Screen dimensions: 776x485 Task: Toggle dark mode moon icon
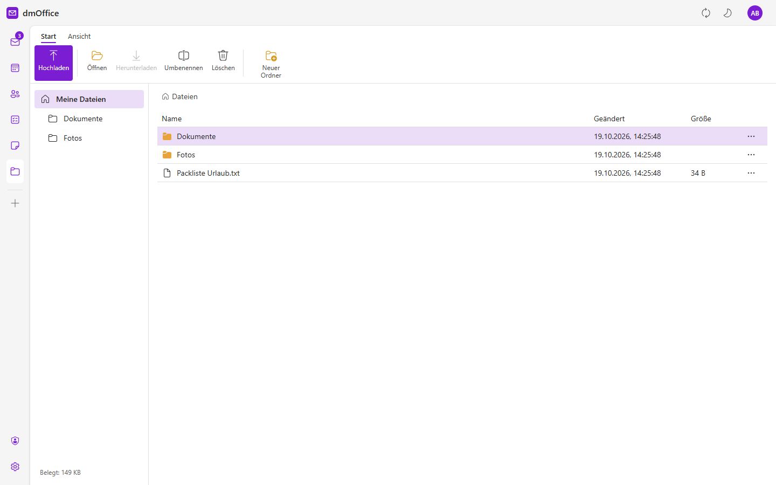pyautogui.click(x=727, y=13)
